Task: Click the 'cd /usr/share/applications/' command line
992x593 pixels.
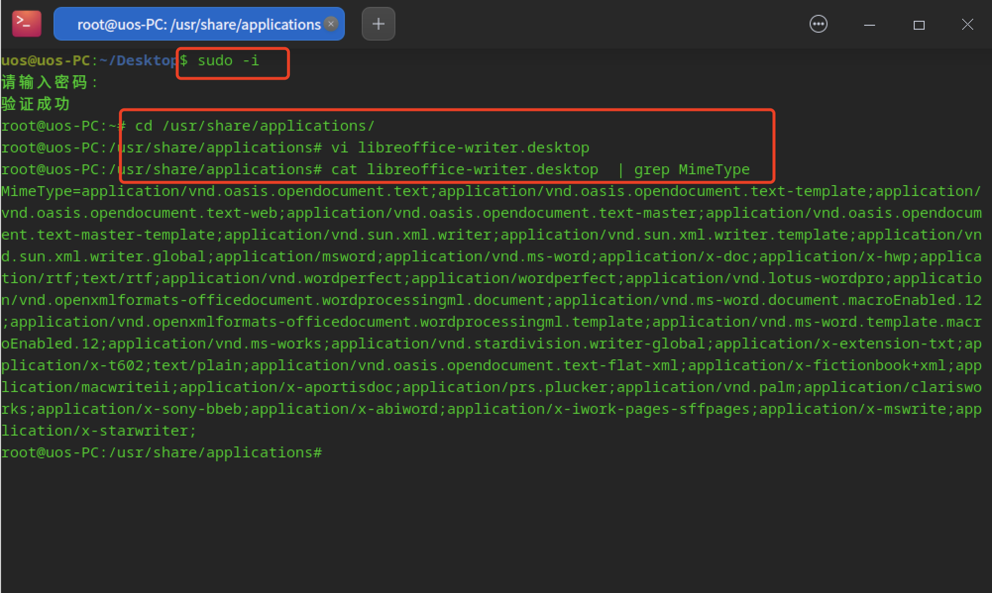Action: 254,126
